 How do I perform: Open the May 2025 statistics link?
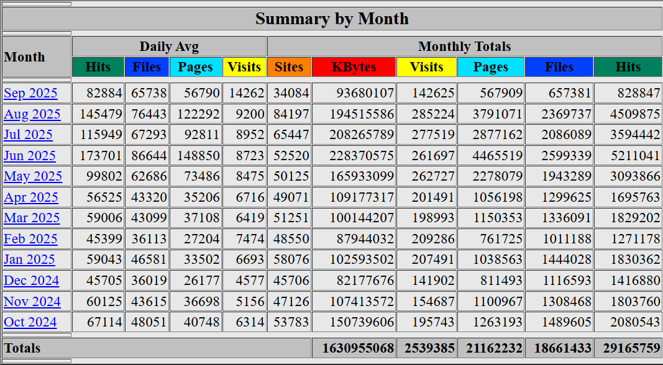(33, 176)
